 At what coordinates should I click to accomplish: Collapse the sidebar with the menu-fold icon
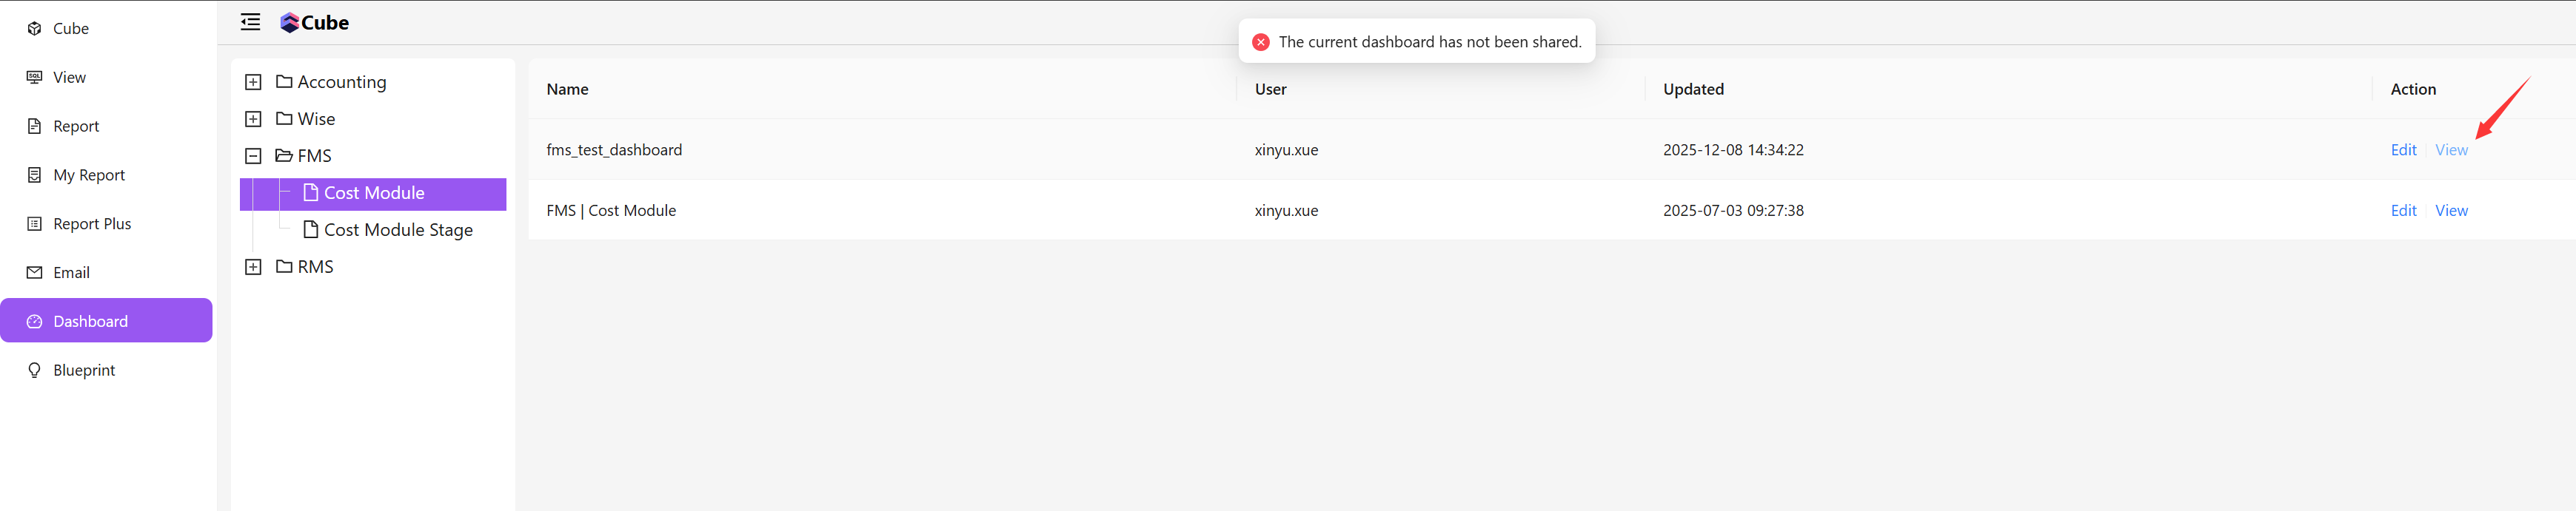coord(250,22)
